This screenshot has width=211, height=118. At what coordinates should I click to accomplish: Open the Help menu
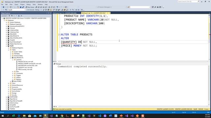(x=46, y=4)
